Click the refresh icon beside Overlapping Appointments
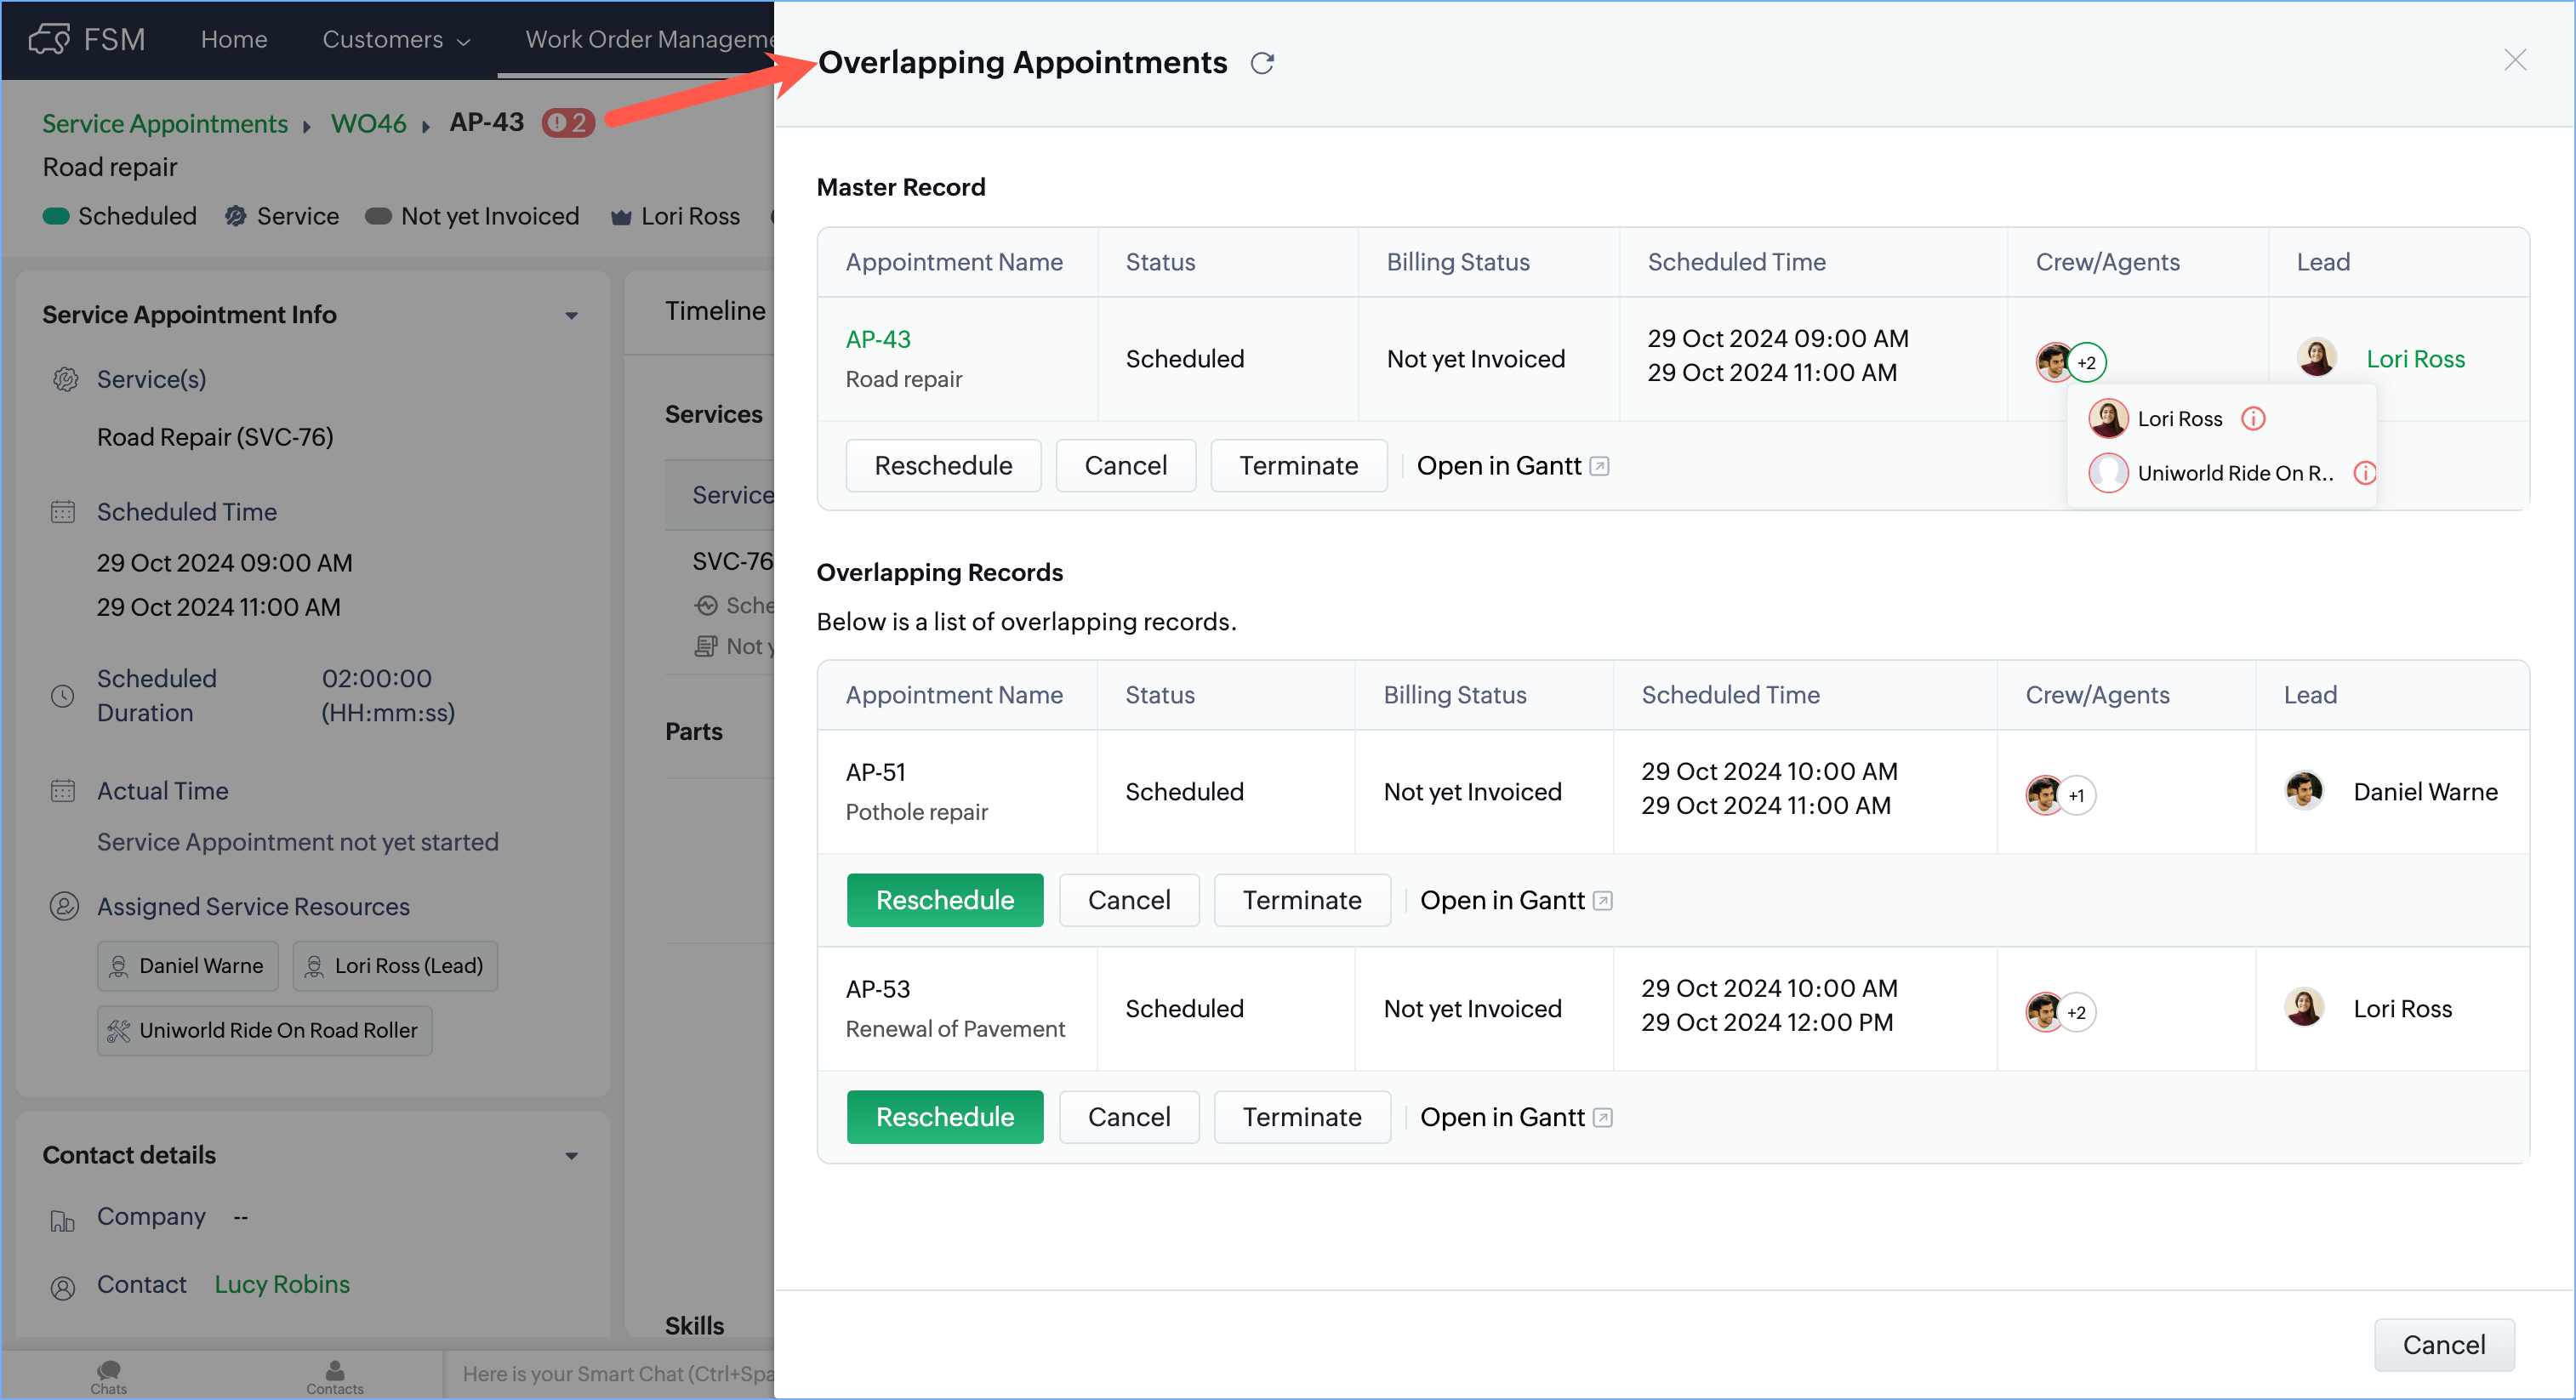Screen dimensions: 2576x1400 pyautogui.click(x=1262, y=63)
